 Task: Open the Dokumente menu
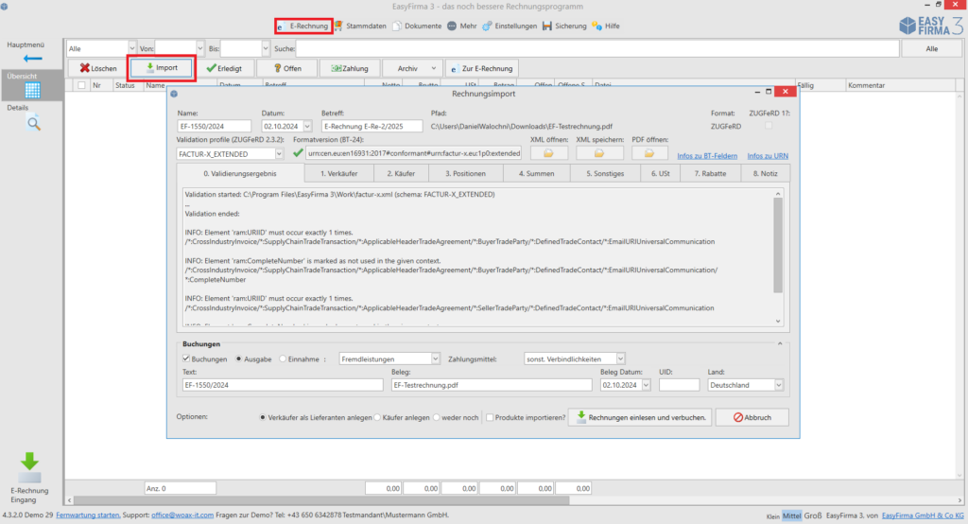pos(417,26)
